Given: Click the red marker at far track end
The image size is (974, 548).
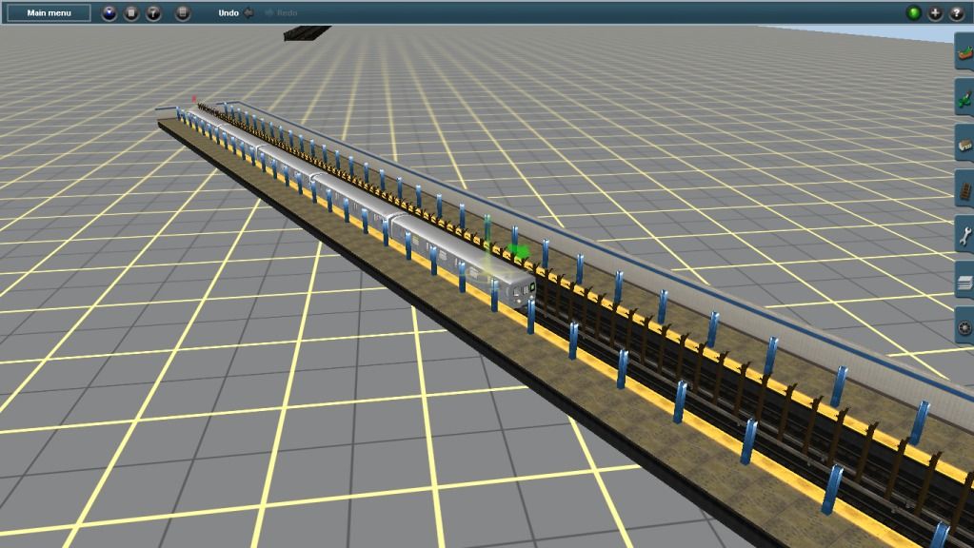Looking at the screenshot, I should tap(194, 98).
